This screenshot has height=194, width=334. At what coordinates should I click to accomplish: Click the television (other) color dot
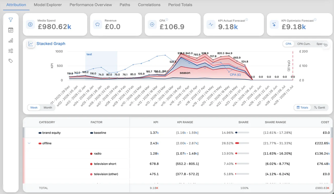point(91,174)
